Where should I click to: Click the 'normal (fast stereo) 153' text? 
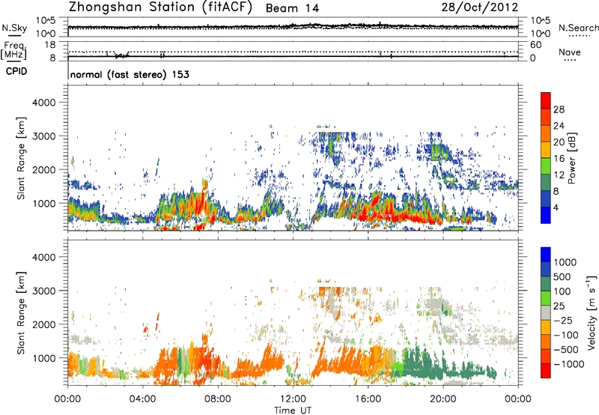pyautogui.click(x=130, y=74)
